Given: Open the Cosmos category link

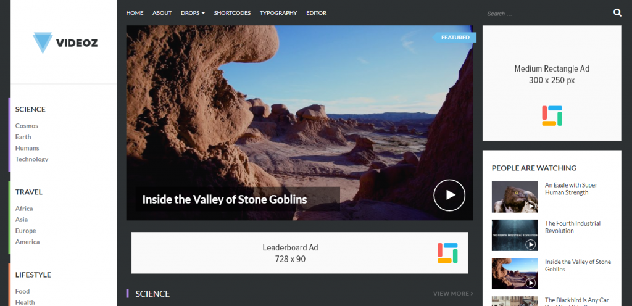Looking at the screenshot, I should 27,126.
